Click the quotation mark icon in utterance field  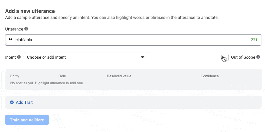[x=11, y=39]
